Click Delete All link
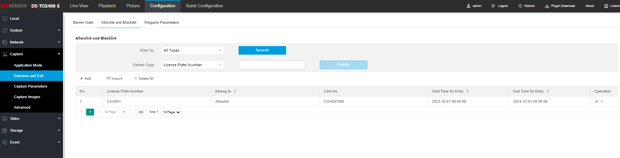Screen dimensions: 620x158 (x=144, y=78)
